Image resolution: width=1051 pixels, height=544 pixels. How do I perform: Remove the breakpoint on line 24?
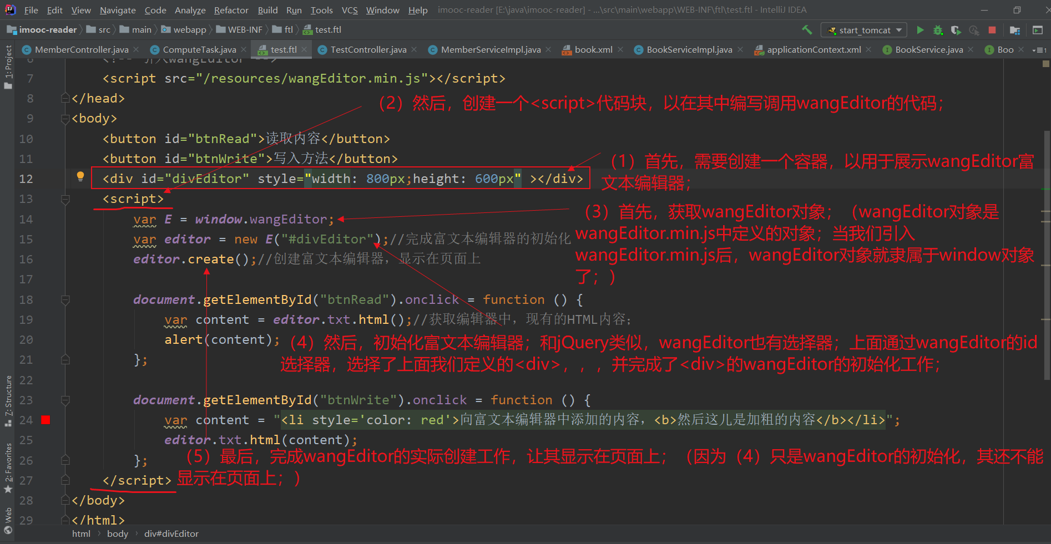pyautogui.click(x=46, y=420)
